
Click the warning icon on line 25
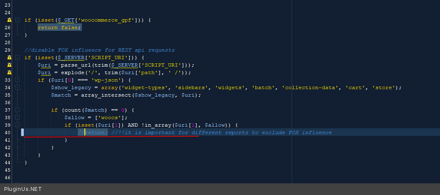pos(9,20)
